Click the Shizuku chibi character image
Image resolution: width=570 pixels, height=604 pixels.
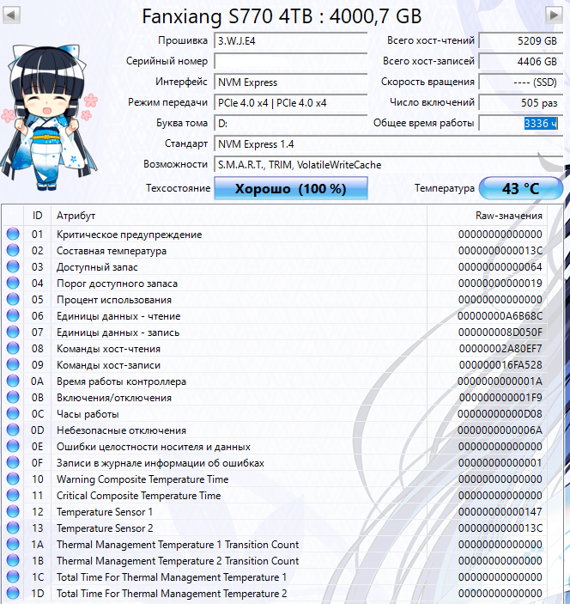coord(49,118)
